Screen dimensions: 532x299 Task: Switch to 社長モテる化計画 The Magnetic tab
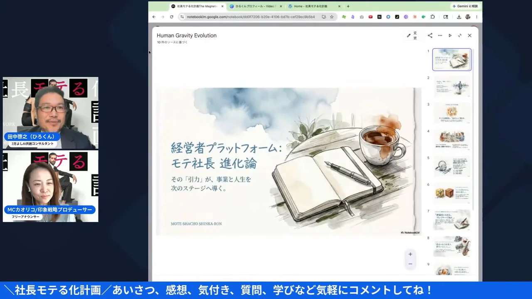pyautogui.click(x=197, y=6)
